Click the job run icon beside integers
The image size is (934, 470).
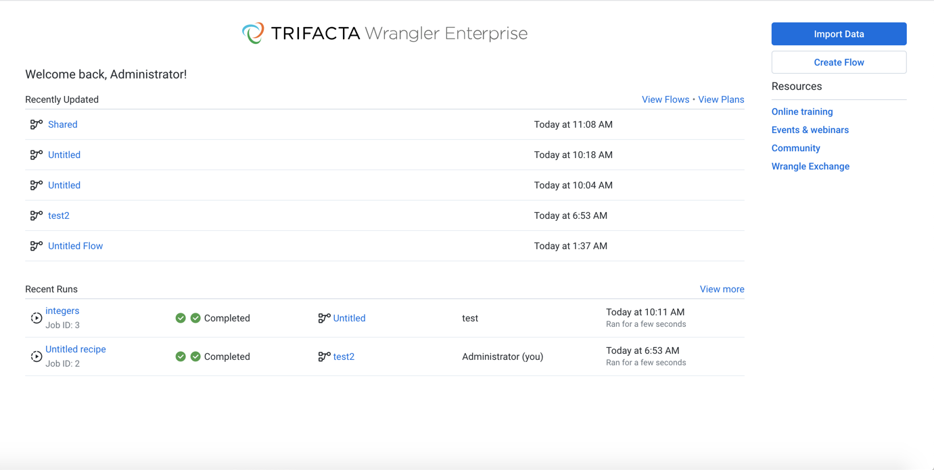pos(37,318)
